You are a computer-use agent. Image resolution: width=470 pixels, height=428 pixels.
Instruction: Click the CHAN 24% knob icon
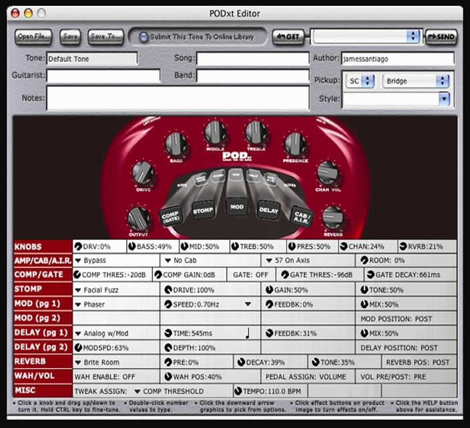344,246
